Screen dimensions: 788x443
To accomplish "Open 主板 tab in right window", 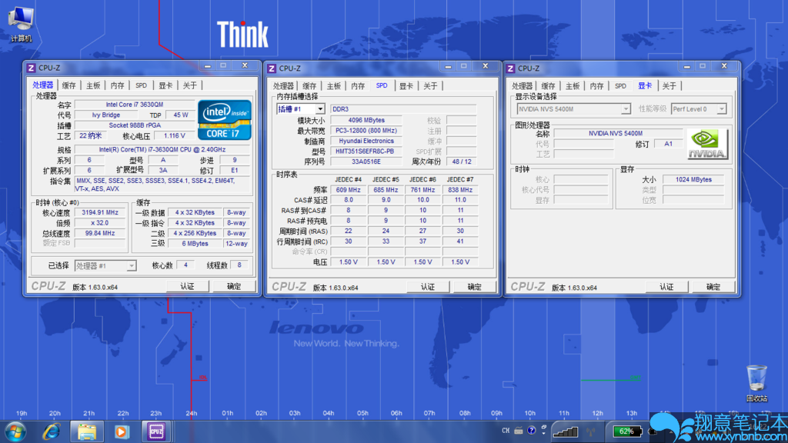I will pos(573,86).
